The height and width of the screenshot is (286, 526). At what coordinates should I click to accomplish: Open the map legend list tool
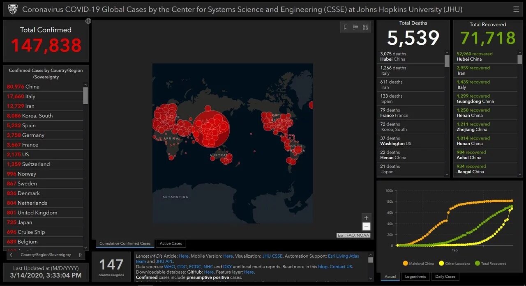click(x=355, y=27)
